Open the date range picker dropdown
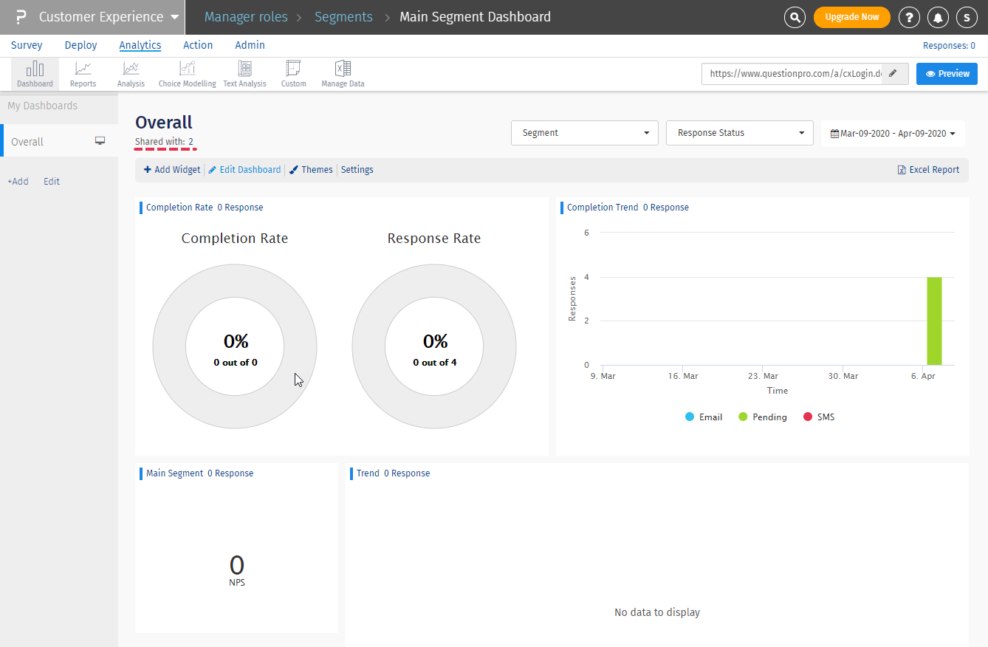The image size is (988, 647). [x=893, y=134]
